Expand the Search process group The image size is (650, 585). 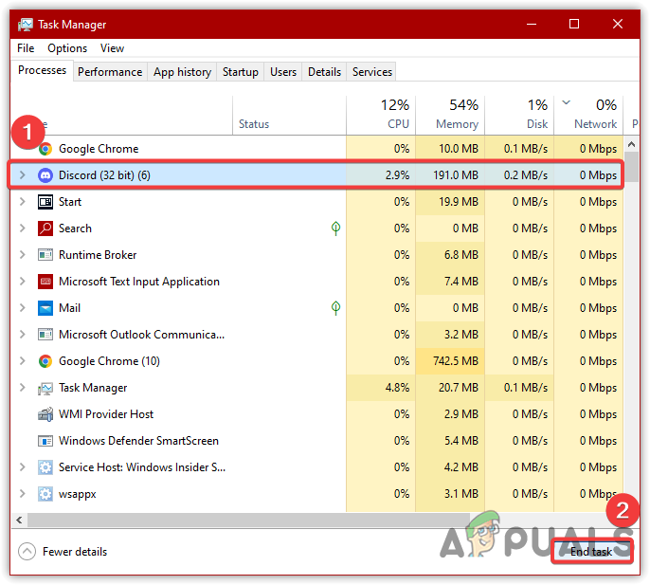coord(23,229)
